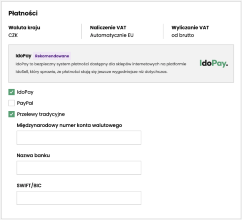This screenshot has width=242, height=220.
Task: Click the od brutto VAT value
Action: (x=183, y=35)
